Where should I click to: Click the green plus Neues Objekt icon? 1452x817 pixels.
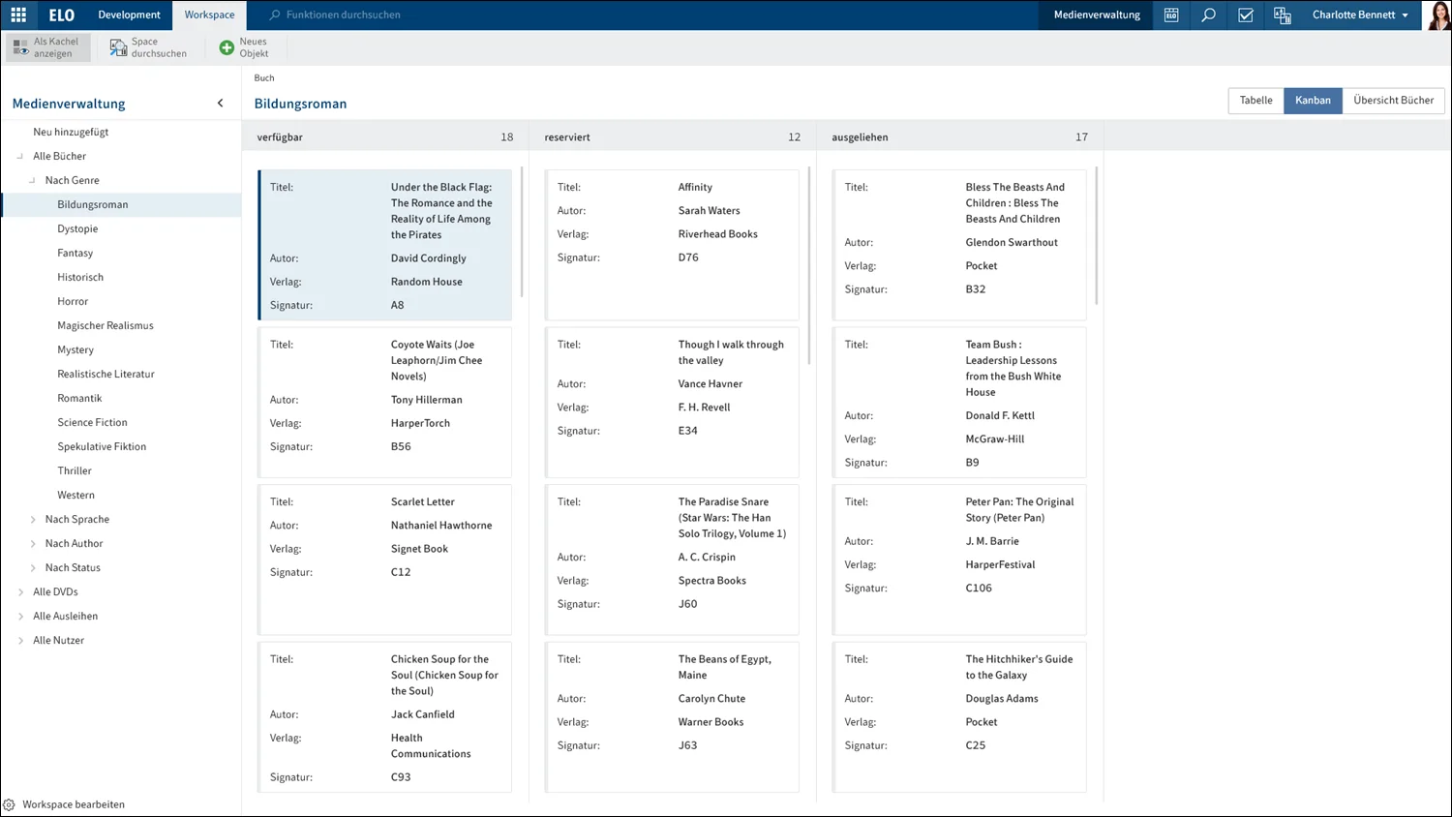tap(227, 47)
